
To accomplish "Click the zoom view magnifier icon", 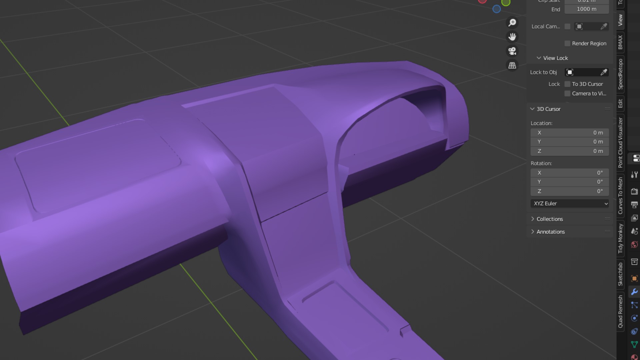I will [x=512, y=23].
